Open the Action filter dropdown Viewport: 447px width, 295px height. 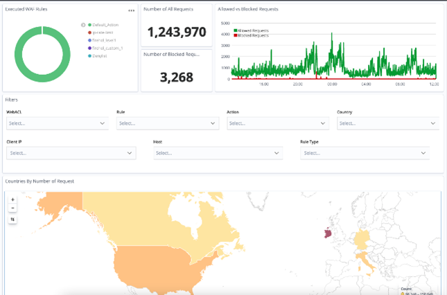278,123
